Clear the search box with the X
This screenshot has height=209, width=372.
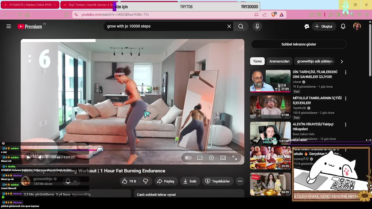229,26
